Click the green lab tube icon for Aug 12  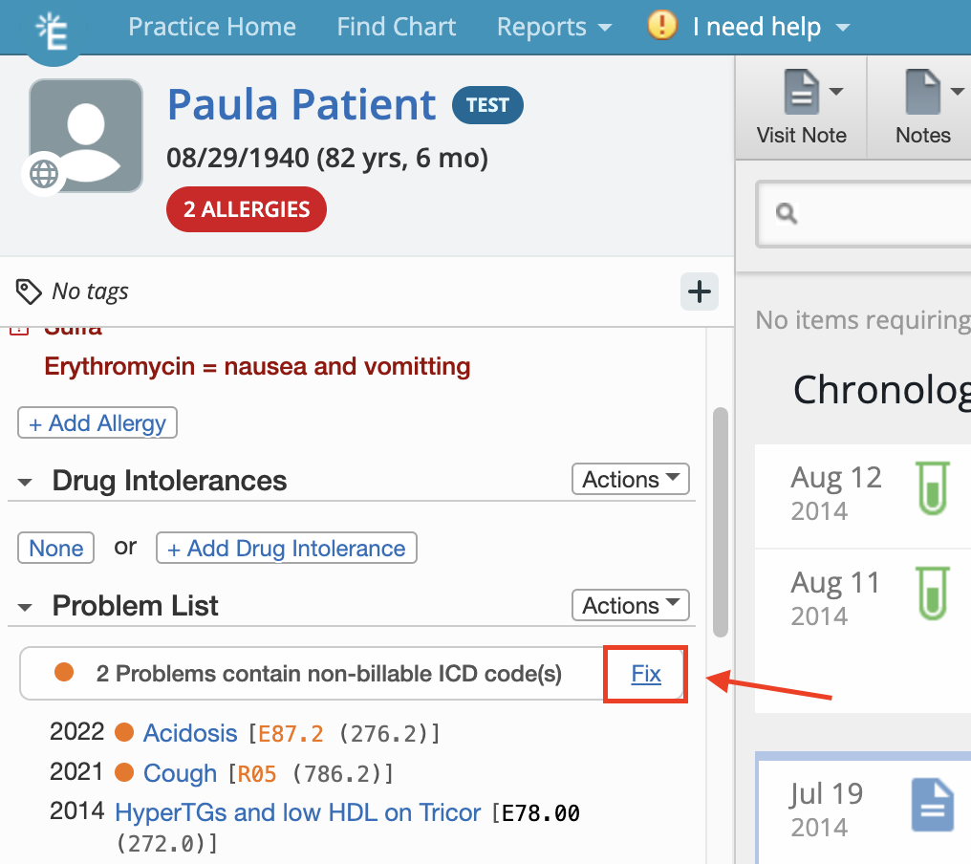point(932,489)
